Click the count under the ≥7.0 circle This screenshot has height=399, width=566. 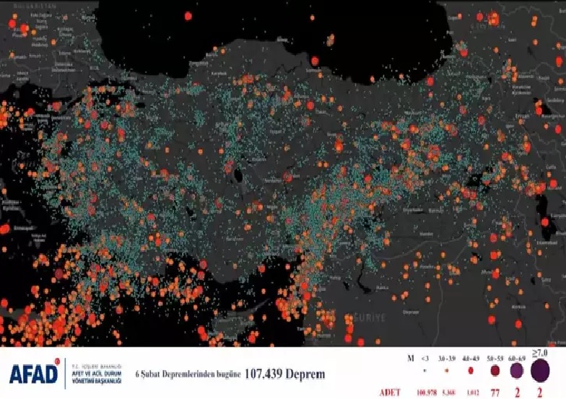click(x=539, y=391)
